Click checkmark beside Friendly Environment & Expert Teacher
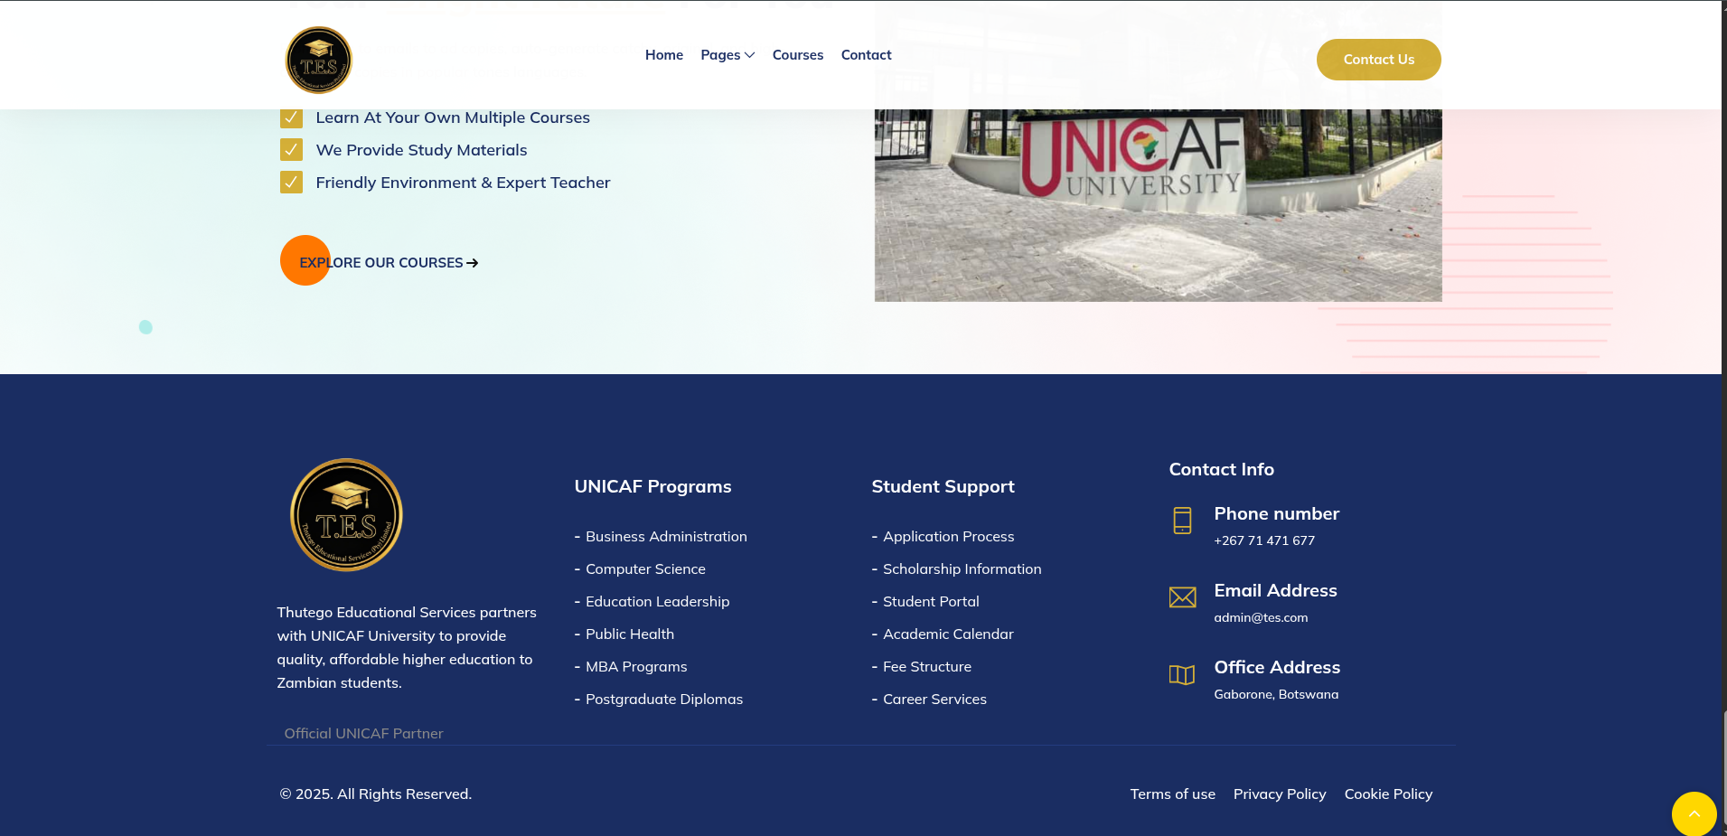 (291, 183)
